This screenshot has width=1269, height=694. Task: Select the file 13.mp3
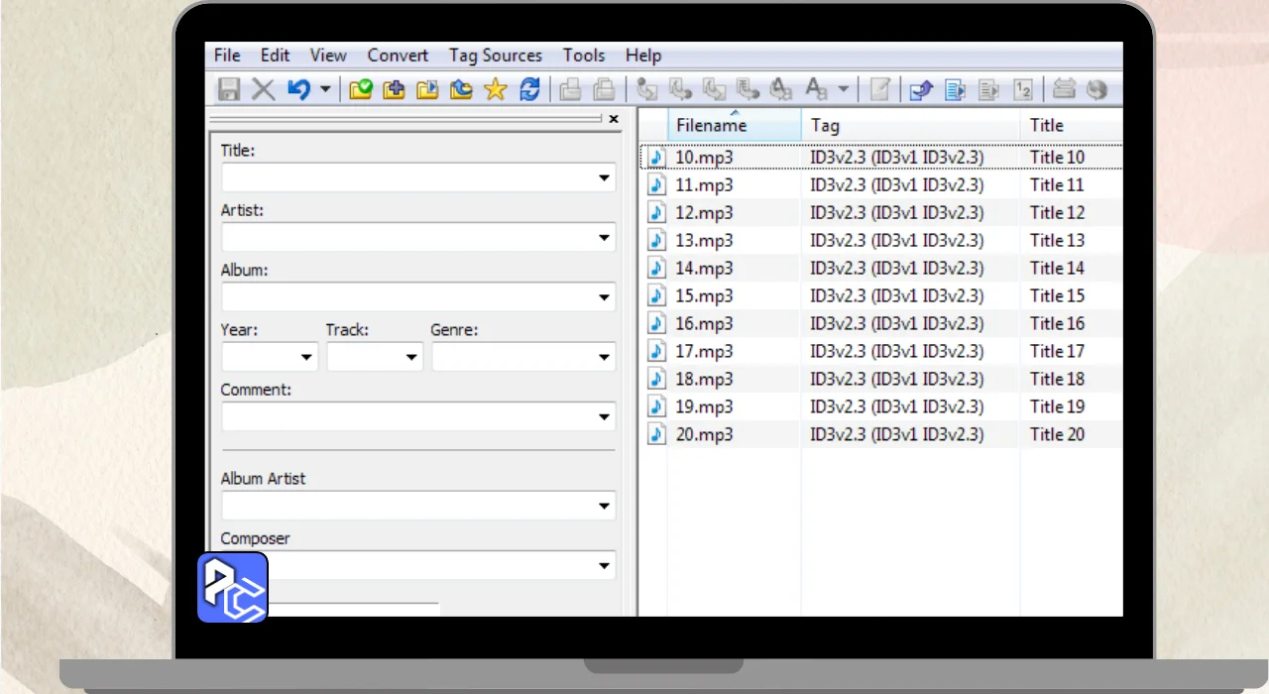(x=704, y=240)
